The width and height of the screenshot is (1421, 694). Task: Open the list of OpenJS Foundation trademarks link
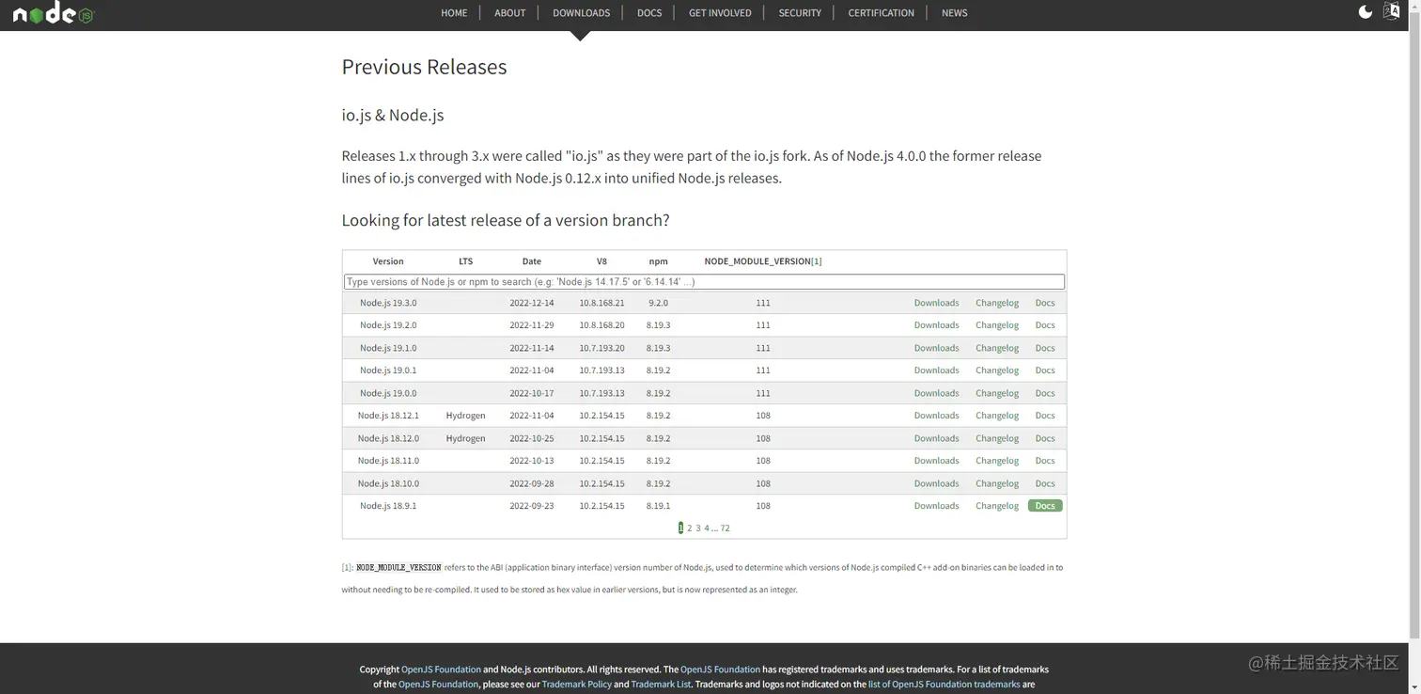(944, 685)
